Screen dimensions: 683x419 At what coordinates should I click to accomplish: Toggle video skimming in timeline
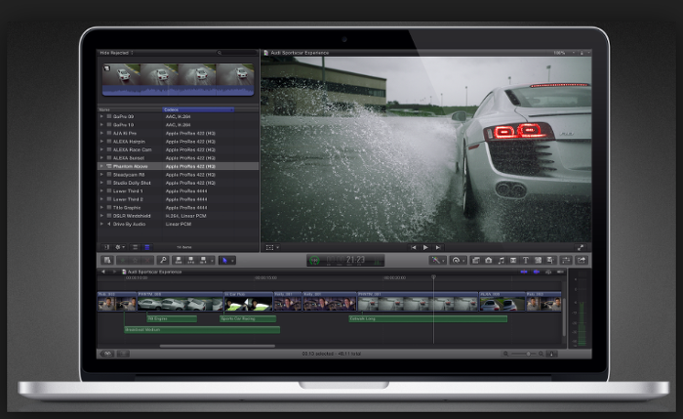(x=524, y=272)
